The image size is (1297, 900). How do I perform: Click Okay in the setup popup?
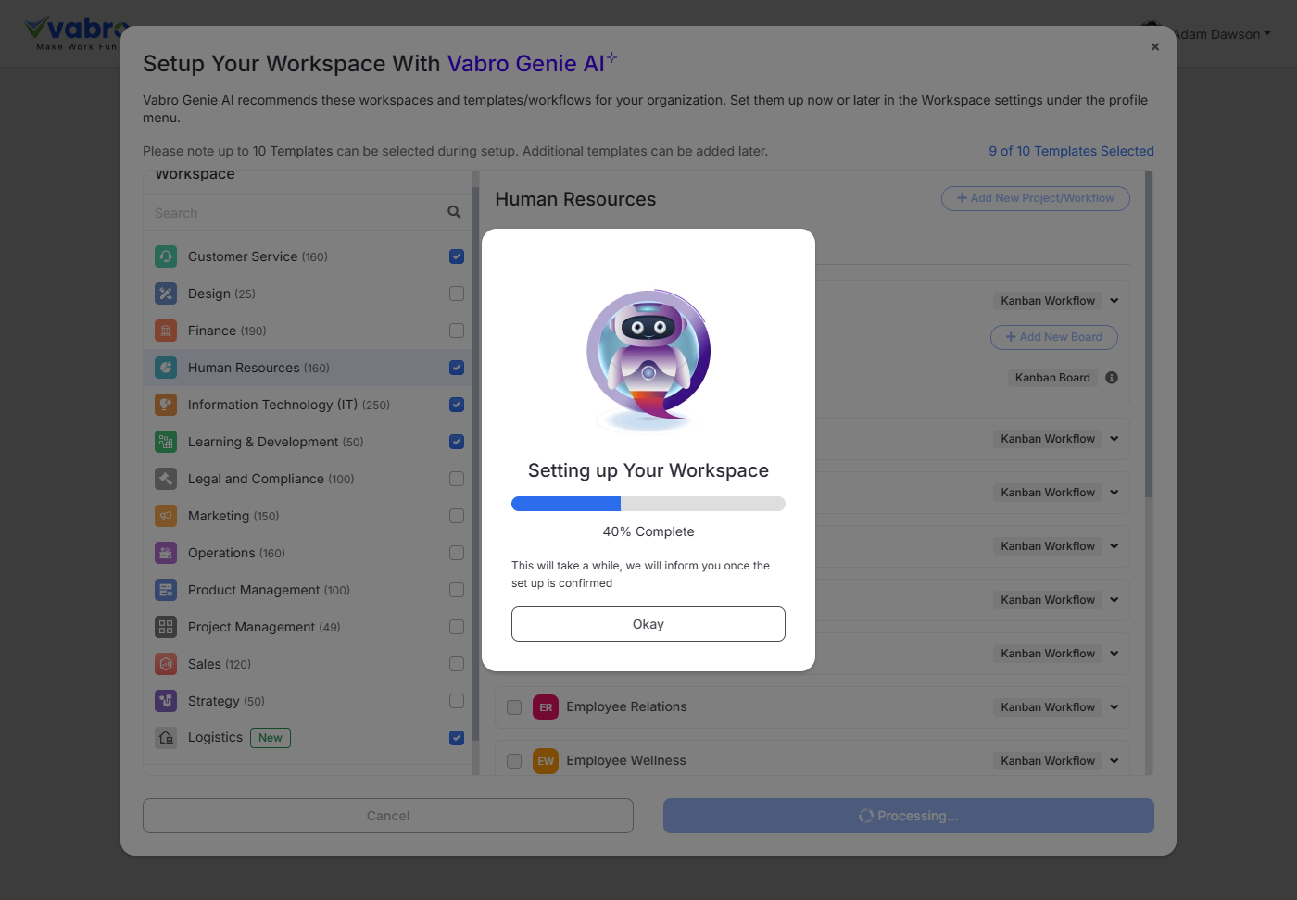(x=648, y=624)
